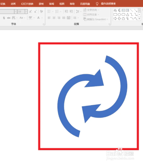The image size is (143, 164).
Task: Select the straight line shape
Action: 131,10
